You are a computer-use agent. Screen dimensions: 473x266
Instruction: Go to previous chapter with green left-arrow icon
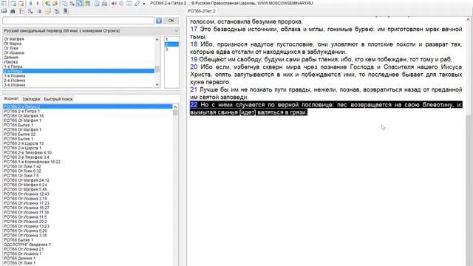(47, 3)
